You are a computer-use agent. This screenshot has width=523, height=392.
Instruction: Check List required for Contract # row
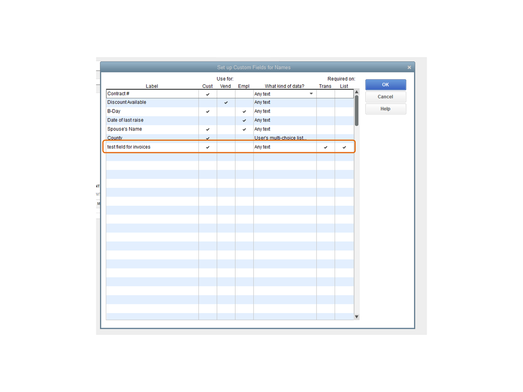pyautogui.click(x=344, y=94)
